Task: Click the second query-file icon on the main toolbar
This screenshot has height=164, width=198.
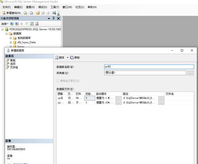Action: (x=31, y=13)
